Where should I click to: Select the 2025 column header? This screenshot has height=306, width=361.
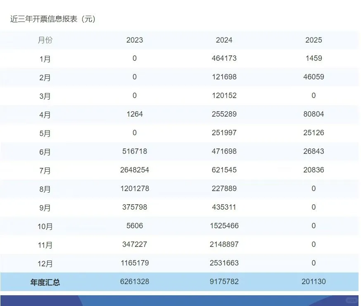coord(314,40)
